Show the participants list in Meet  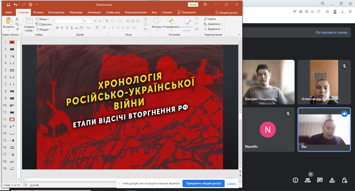pyautogui.click(x=308, y=180)
